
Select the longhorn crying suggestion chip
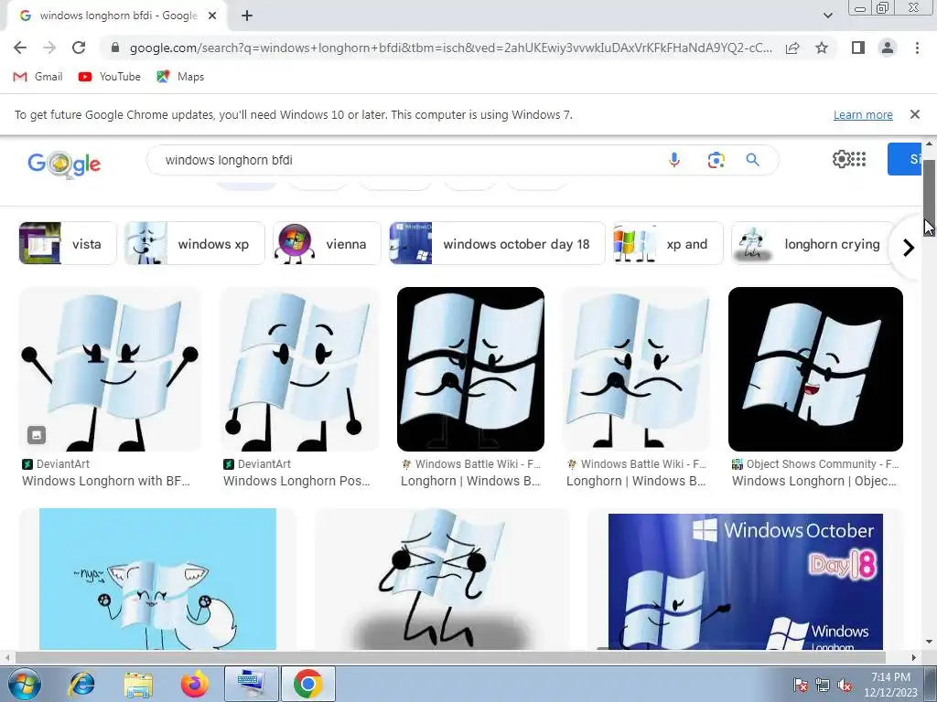813,243
